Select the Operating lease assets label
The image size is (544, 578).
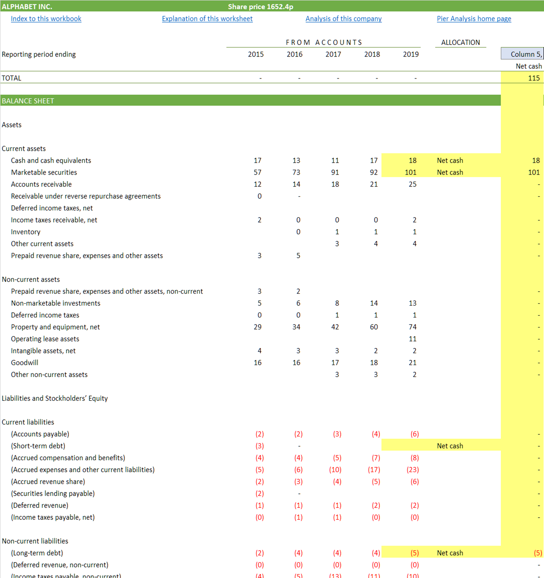tap(45, 339)
